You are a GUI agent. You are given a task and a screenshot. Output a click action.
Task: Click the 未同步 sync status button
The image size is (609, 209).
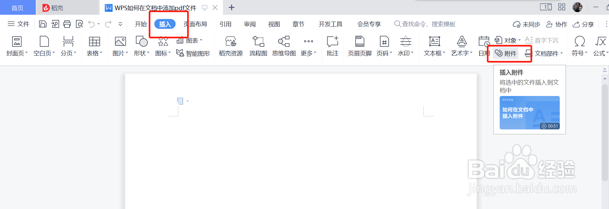coord(526,24)
